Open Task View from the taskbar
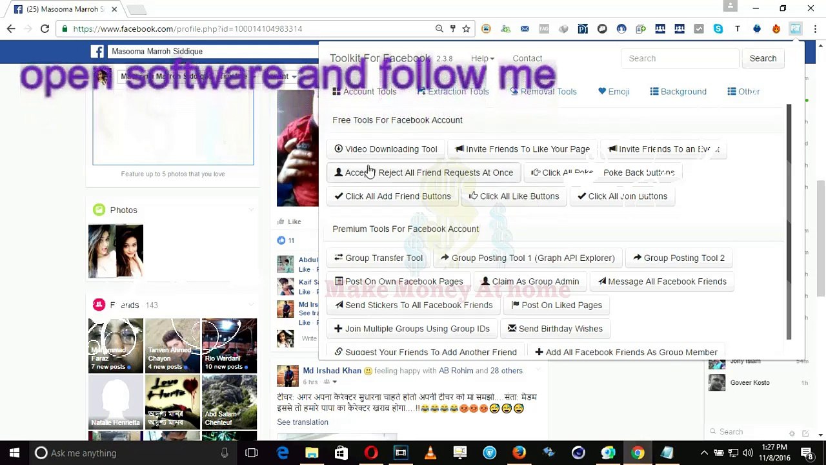The height and width of the screenshot is (465, 826). [x=252, y=453]
